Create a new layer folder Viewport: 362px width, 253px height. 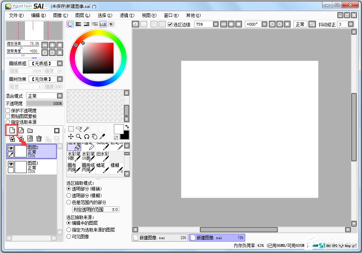tap(30, 131)
